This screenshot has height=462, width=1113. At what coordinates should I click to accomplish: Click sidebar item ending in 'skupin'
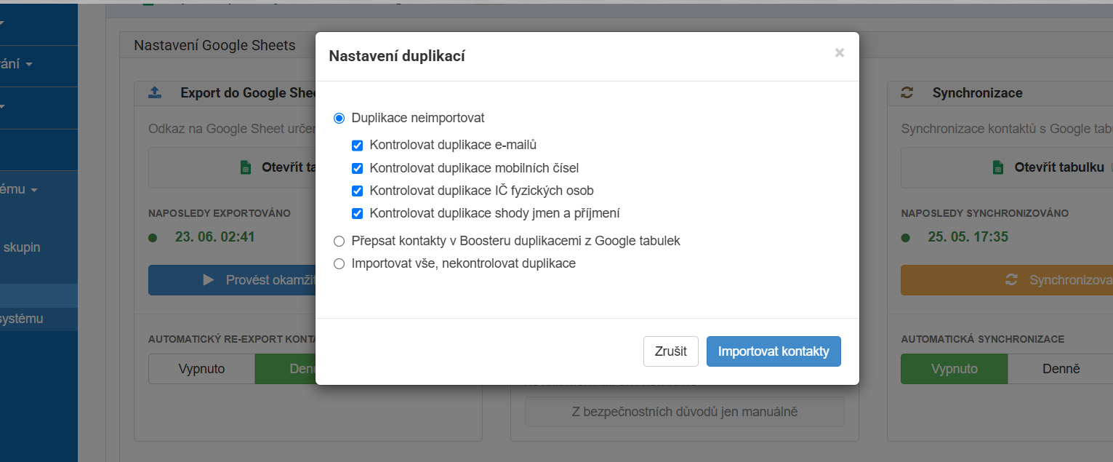pos(22,247)
